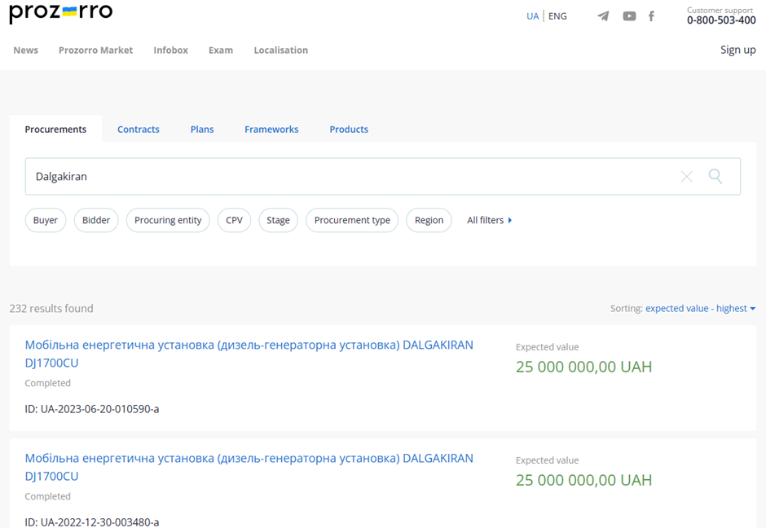Screen dimensions: 766x528
Task: Switch to the Frameworks tab
Action: pos(271,130)
